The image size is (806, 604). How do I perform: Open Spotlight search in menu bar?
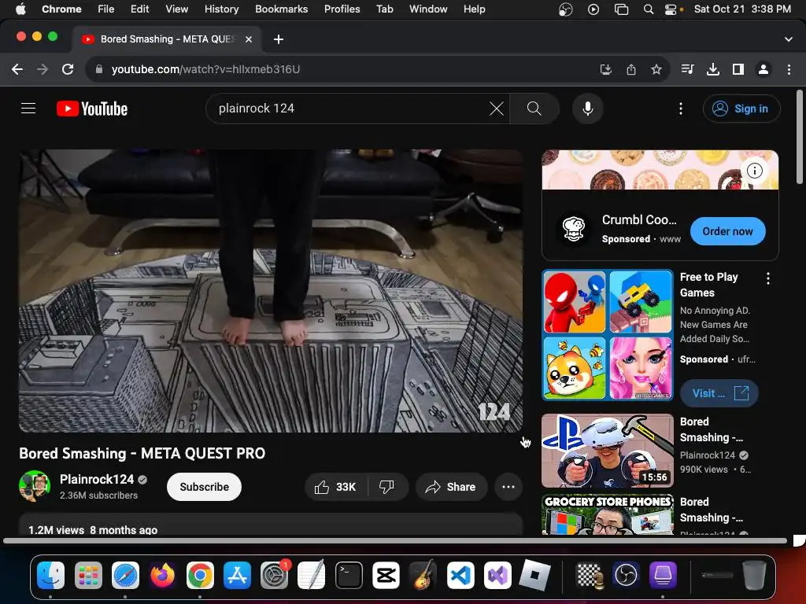649,9
